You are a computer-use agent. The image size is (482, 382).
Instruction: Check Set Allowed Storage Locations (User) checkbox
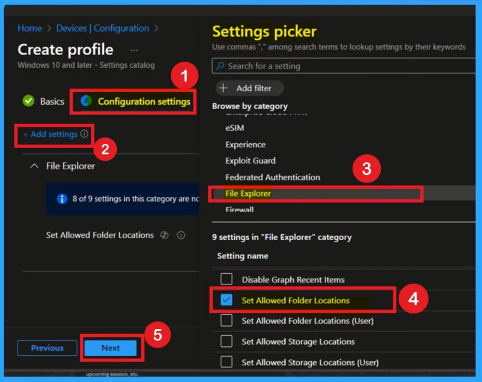pyautogui.click(x=226, y=362)
